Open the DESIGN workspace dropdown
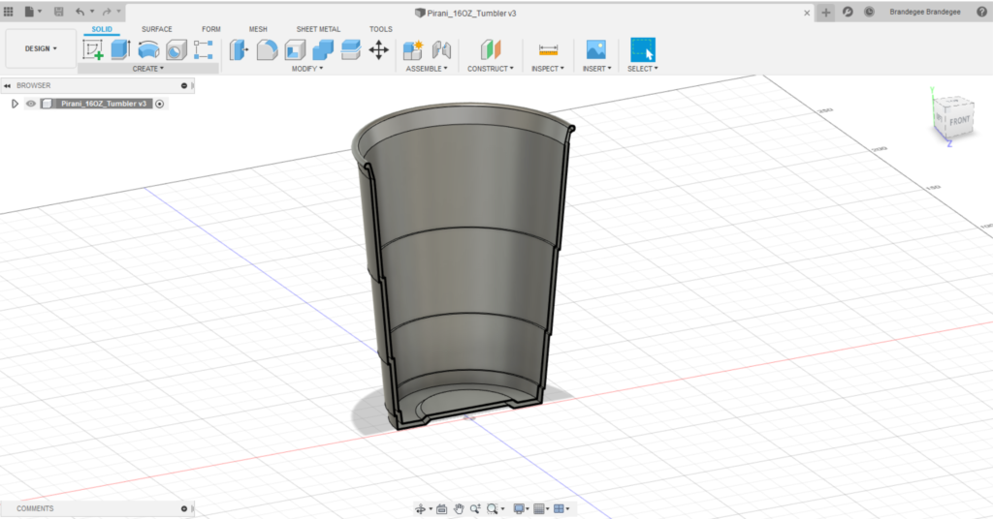 (x=41, y=48)
